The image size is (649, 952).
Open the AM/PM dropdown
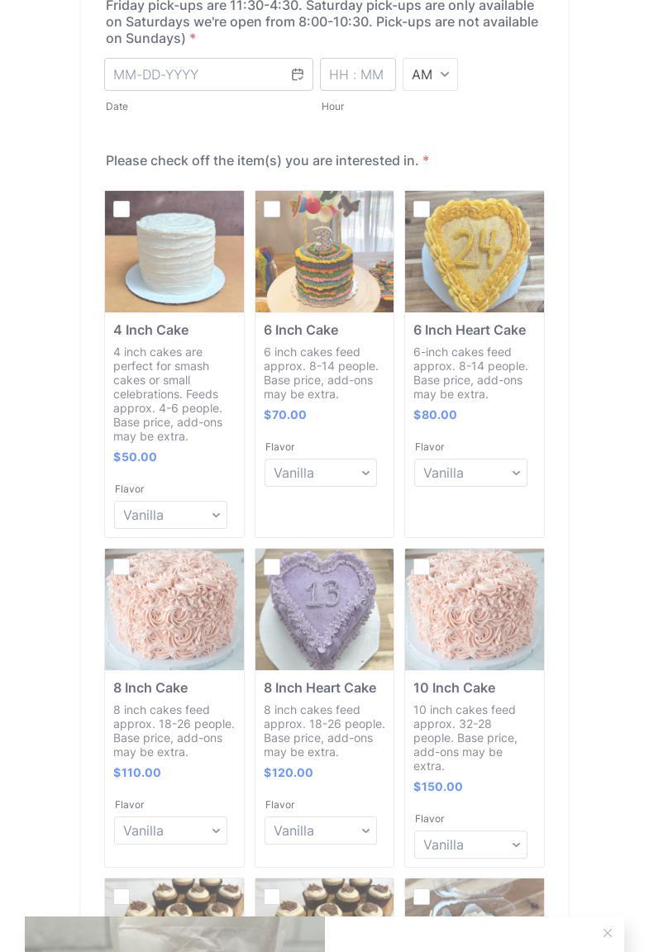[x=430, y=74]
